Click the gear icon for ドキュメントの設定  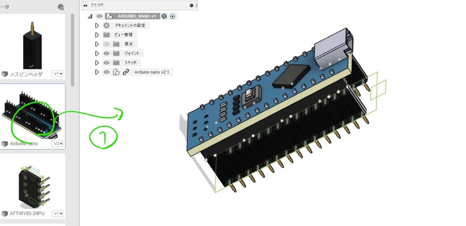pyautogui.click(x=106, y=26)
